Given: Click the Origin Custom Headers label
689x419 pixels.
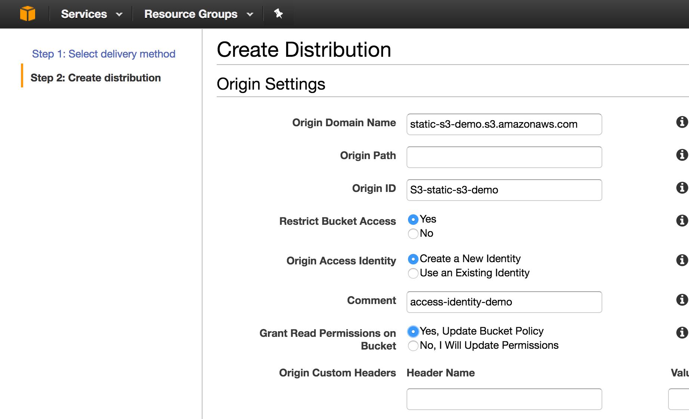Looking at the screenshot, I should click(x=337, y=373).
